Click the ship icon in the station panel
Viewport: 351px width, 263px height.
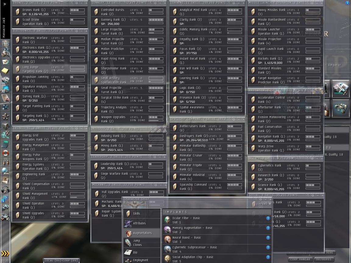tap(341, 109)
